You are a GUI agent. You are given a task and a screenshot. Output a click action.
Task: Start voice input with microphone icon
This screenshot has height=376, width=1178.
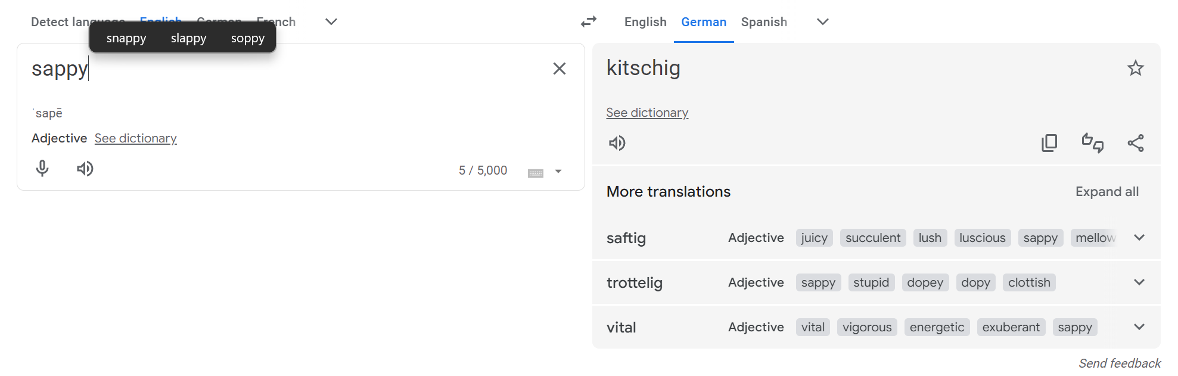tap(42, 169)
